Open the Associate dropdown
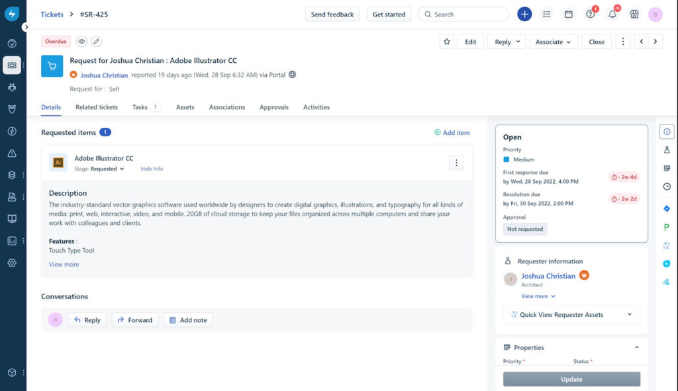 point(554,42)
